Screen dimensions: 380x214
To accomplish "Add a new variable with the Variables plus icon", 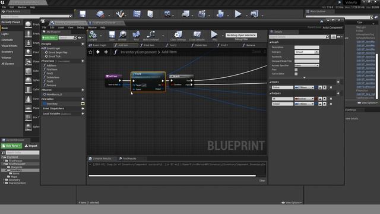I will (83, 99).
